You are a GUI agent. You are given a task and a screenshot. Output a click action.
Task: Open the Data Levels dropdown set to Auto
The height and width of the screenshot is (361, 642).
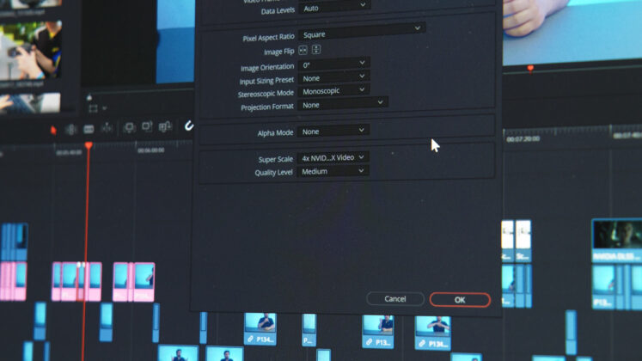click(x=334, y=8)
